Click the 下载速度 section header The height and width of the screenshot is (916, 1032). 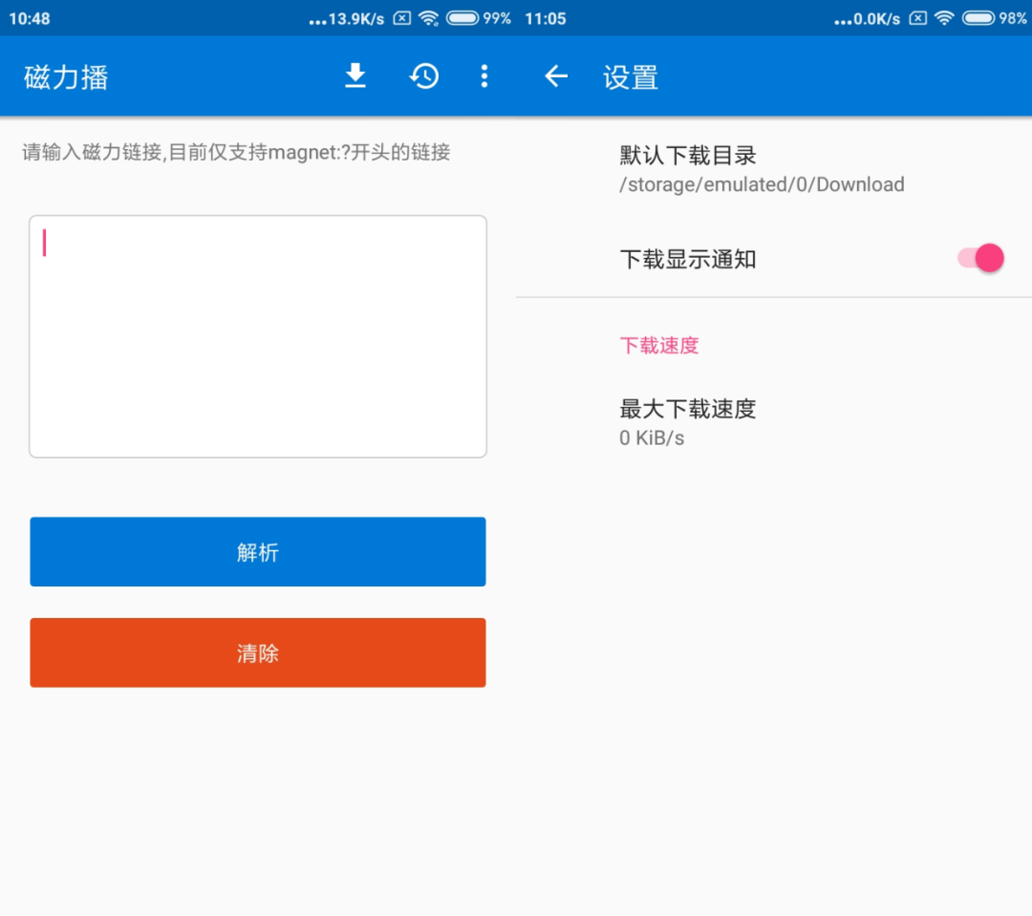click(658, 346)
